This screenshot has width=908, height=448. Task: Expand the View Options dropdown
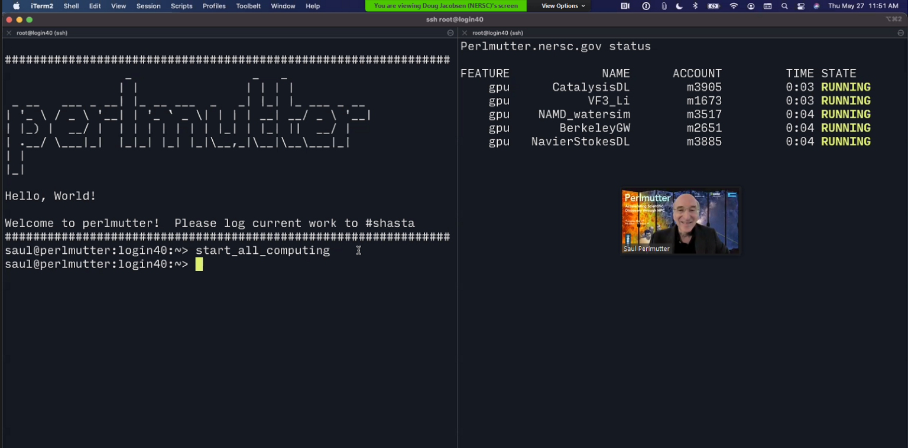[x=563, y=6]
